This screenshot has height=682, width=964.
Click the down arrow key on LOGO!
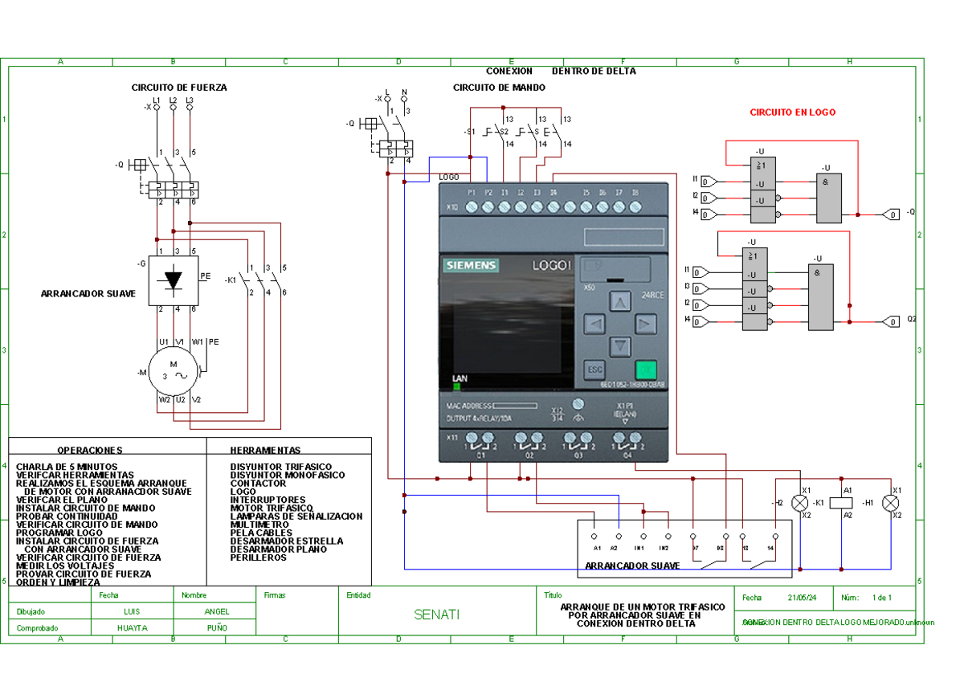pos(619,347)
